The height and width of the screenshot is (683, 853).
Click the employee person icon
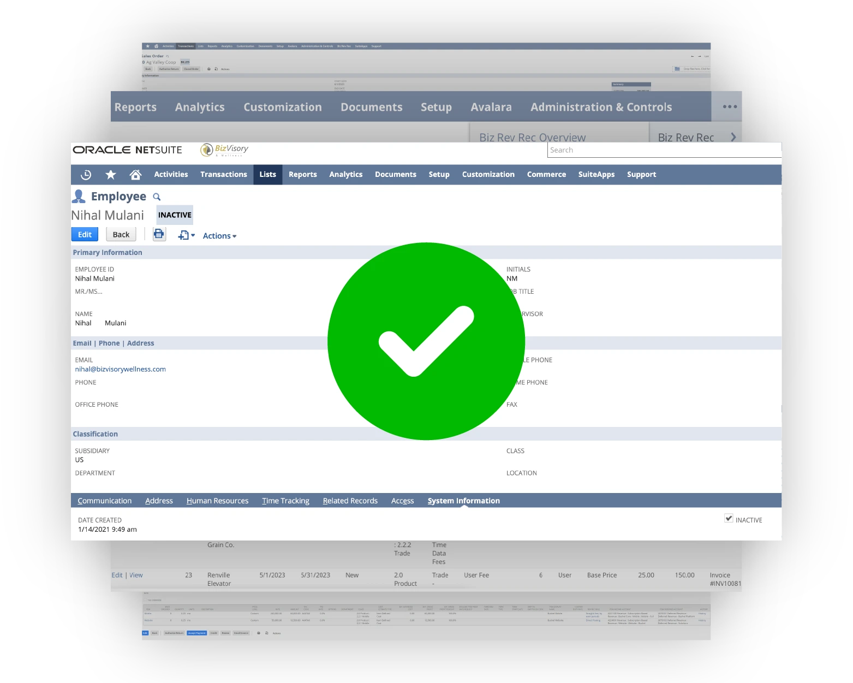tap(79, 197)
